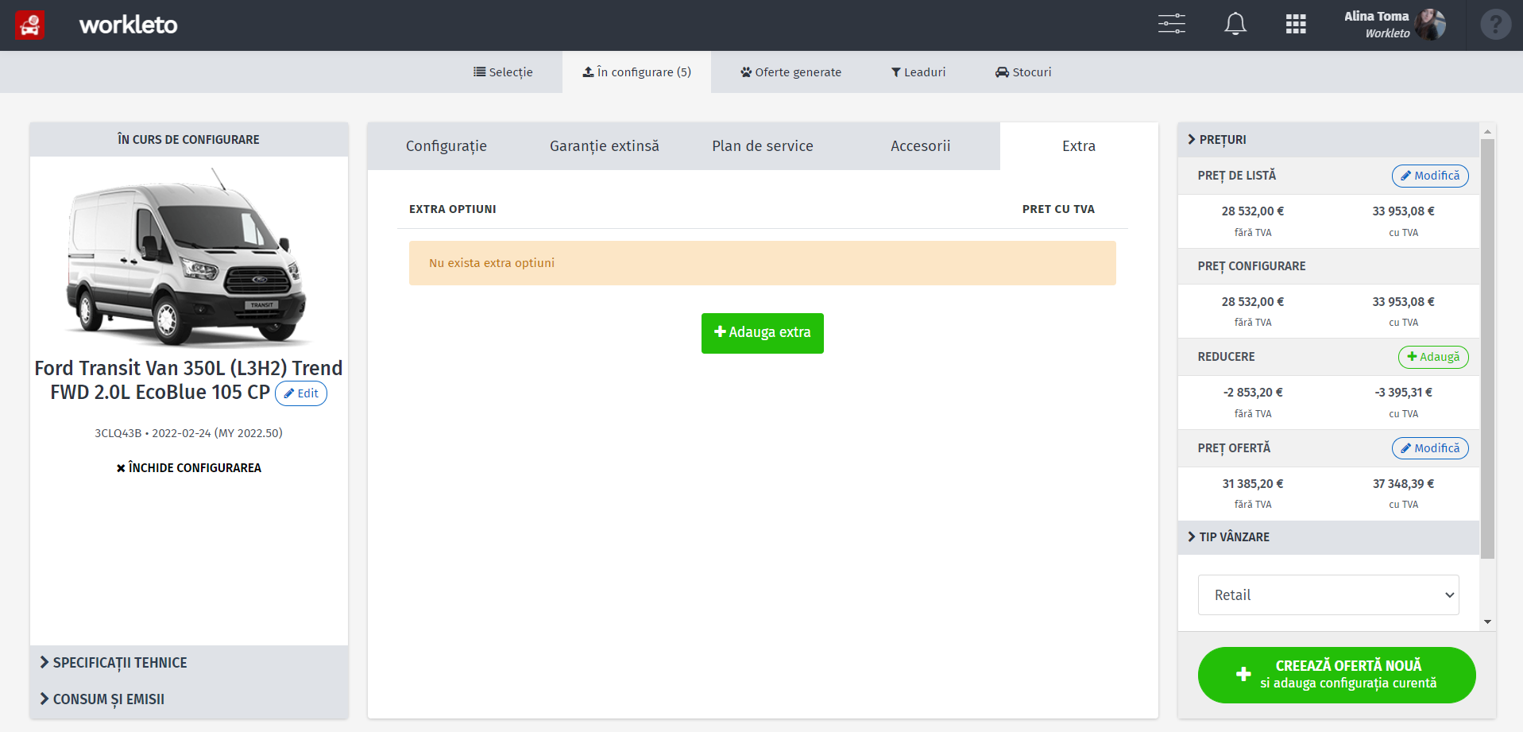Viewport: 1523px width, 732px height.
Task: Click PREȚ CONFIGURARE label
Action: click(x=1252, y=266)
